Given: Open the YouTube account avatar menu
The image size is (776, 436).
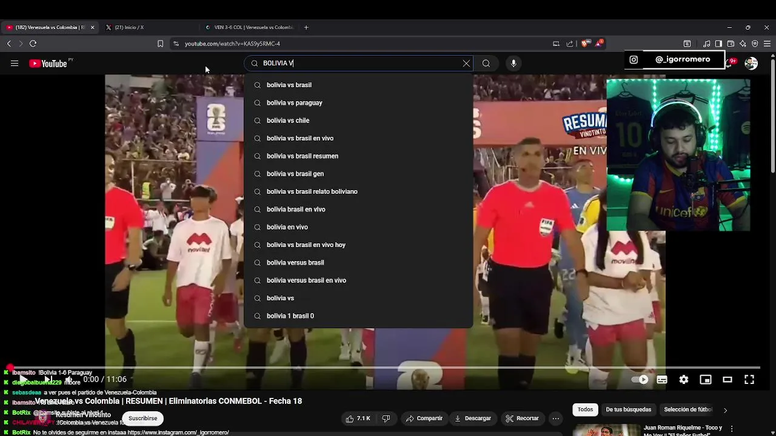Looking at the screenshot, I should 751,64.
